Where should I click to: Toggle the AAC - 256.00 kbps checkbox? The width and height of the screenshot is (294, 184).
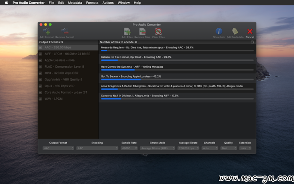click(x=40, y=48)
